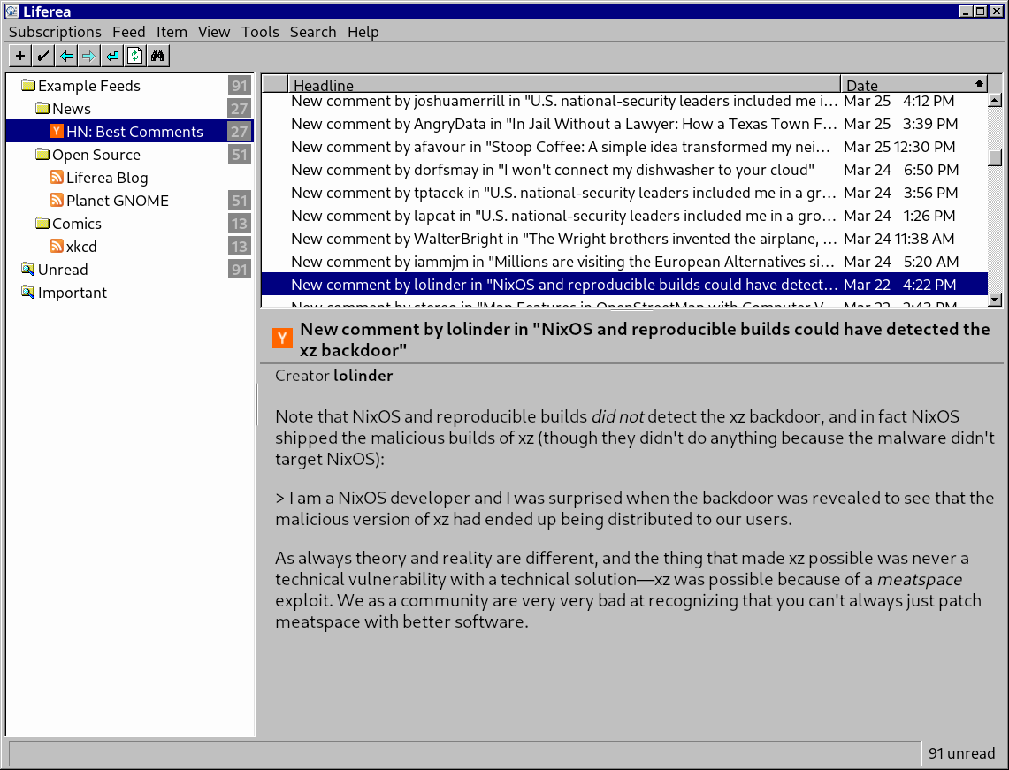
Task: Click the add new subscription plus icon
Action: (20, 57)
